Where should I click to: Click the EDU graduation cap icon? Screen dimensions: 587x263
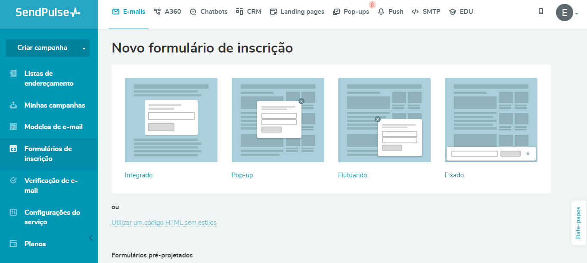click(x=452, y=12)
